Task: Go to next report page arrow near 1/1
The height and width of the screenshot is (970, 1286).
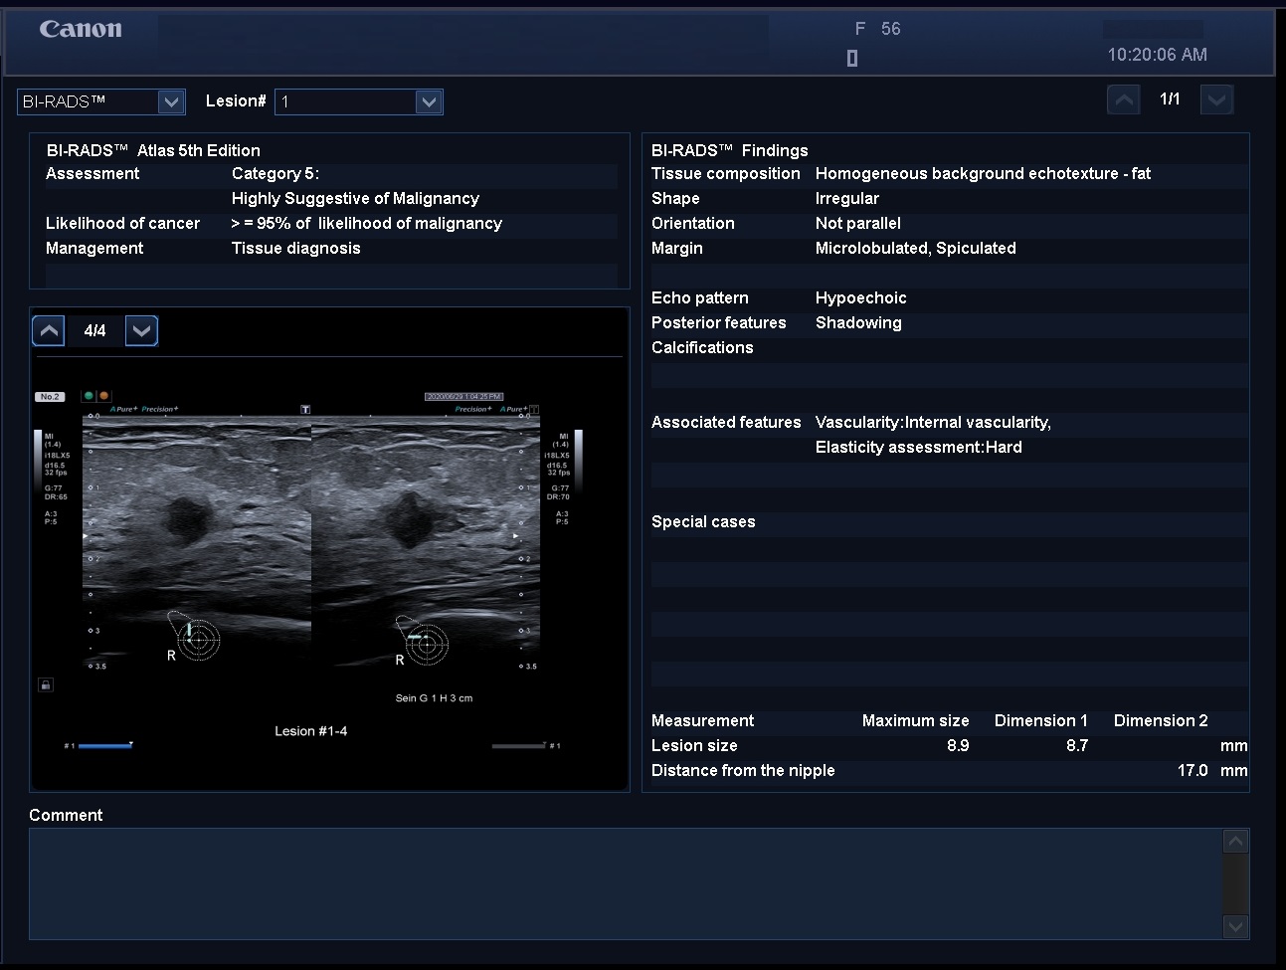Action: click(x=1217, y=99)
